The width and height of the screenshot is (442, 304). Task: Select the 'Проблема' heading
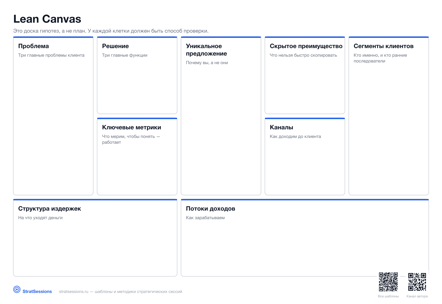(33, 46)
